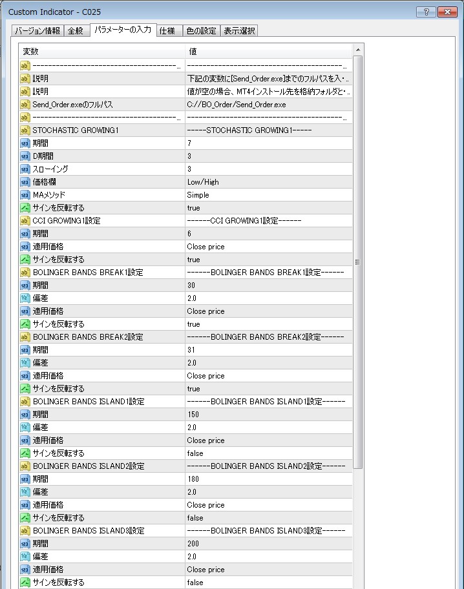Select the ab icon of BOLINGER BANDS ISLAND3設定
Viewport: 464px width, 589px height.
coord(25,531)
